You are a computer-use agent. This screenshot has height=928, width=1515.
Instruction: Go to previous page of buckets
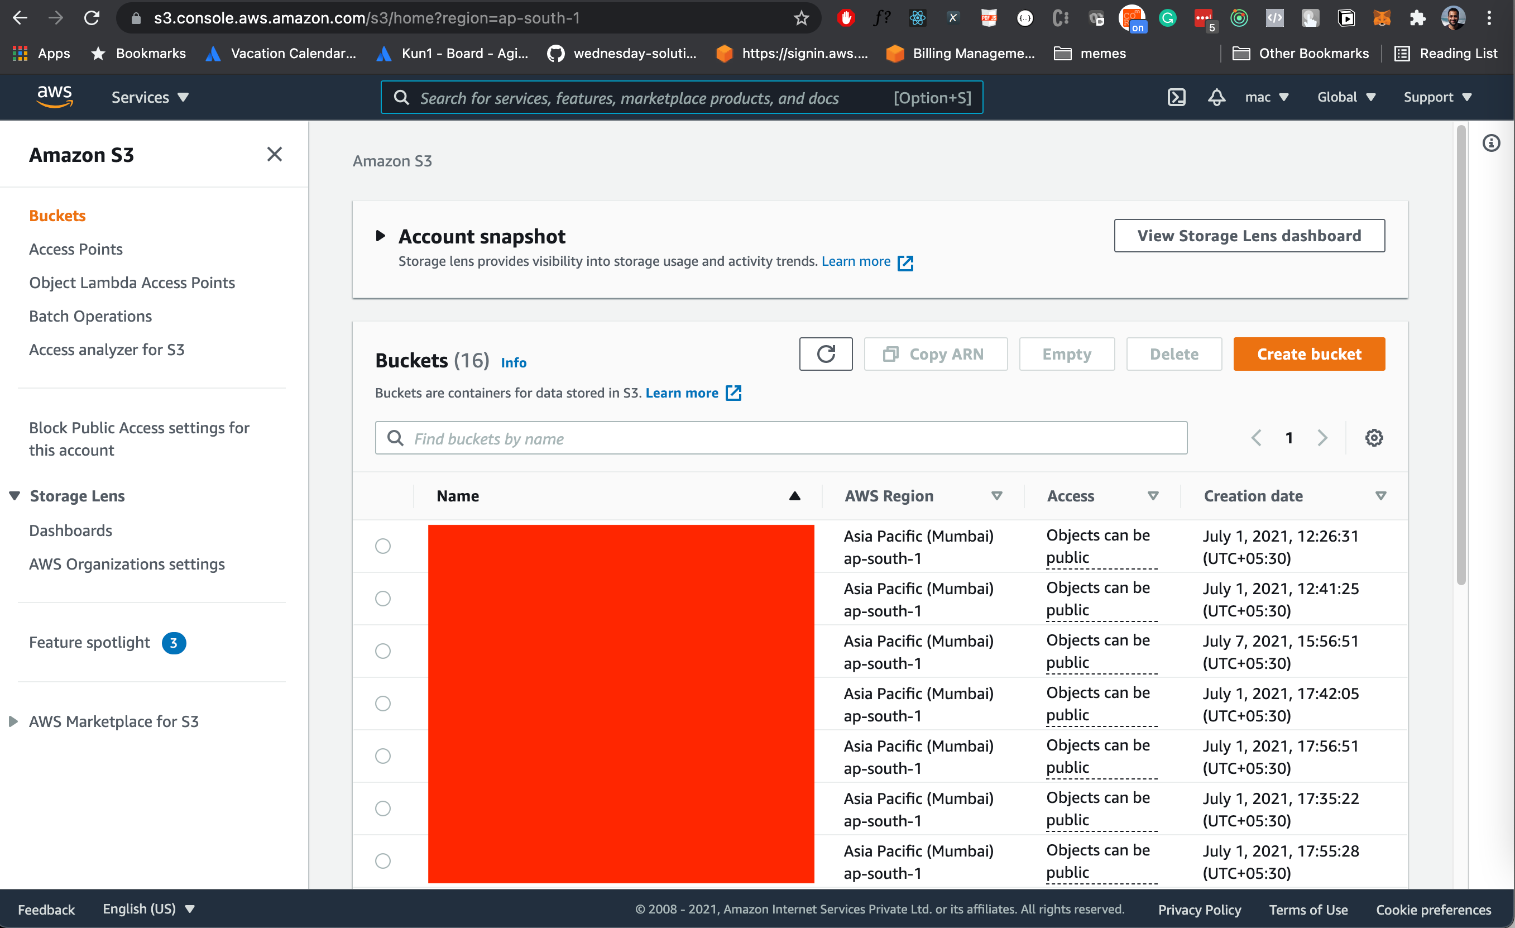click(1256, 438)
